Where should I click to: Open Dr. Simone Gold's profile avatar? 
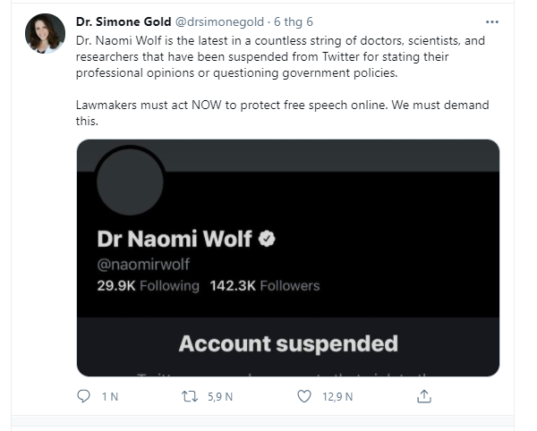coord(46,33)
